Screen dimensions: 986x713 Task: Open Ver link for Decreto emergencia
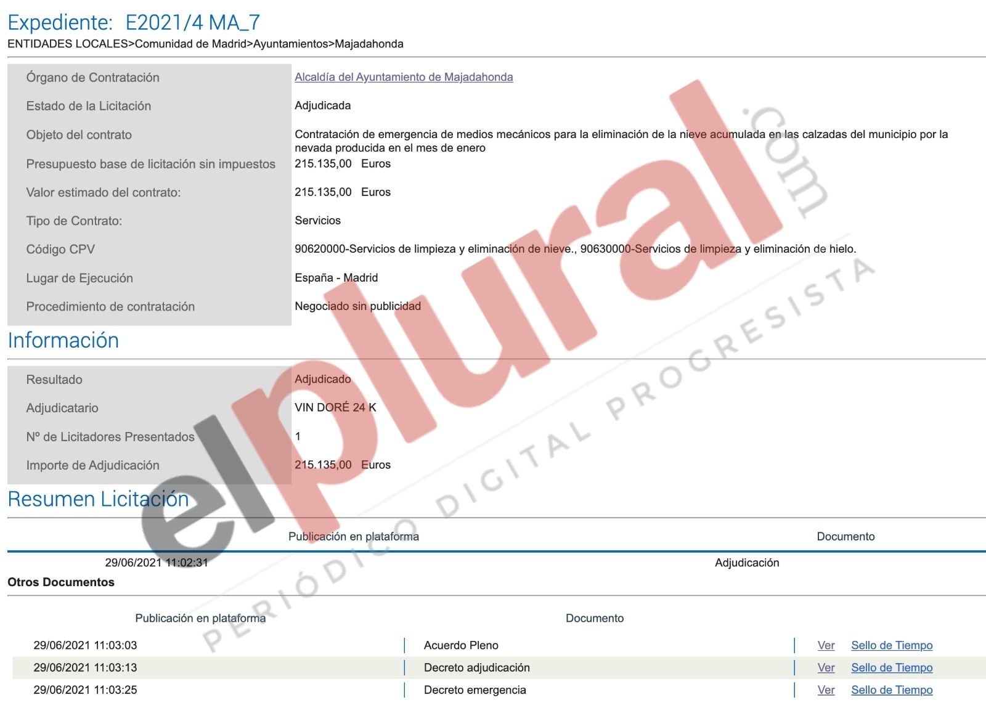point(826,690)
